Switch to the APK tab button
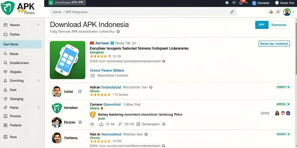297x148 pixels. pyautogui.click(x=262, y=25)
